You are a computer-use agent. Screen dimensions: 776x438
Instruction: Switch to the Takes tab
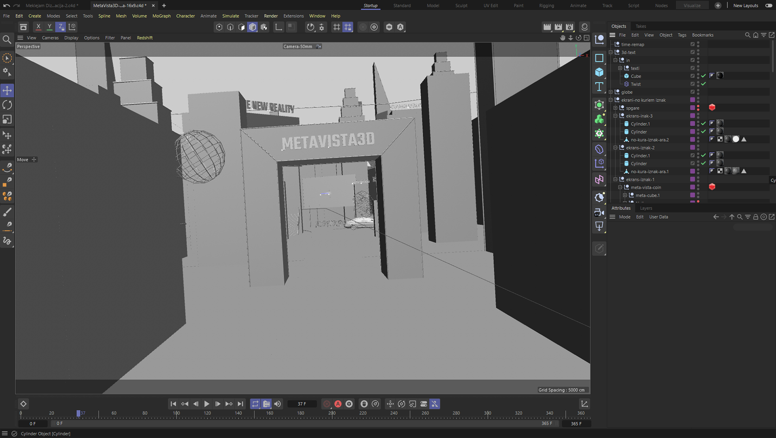641,26
